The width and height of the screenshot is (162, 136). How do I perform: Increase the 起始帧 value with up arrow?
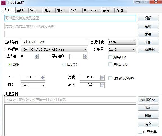click(37, 55)
